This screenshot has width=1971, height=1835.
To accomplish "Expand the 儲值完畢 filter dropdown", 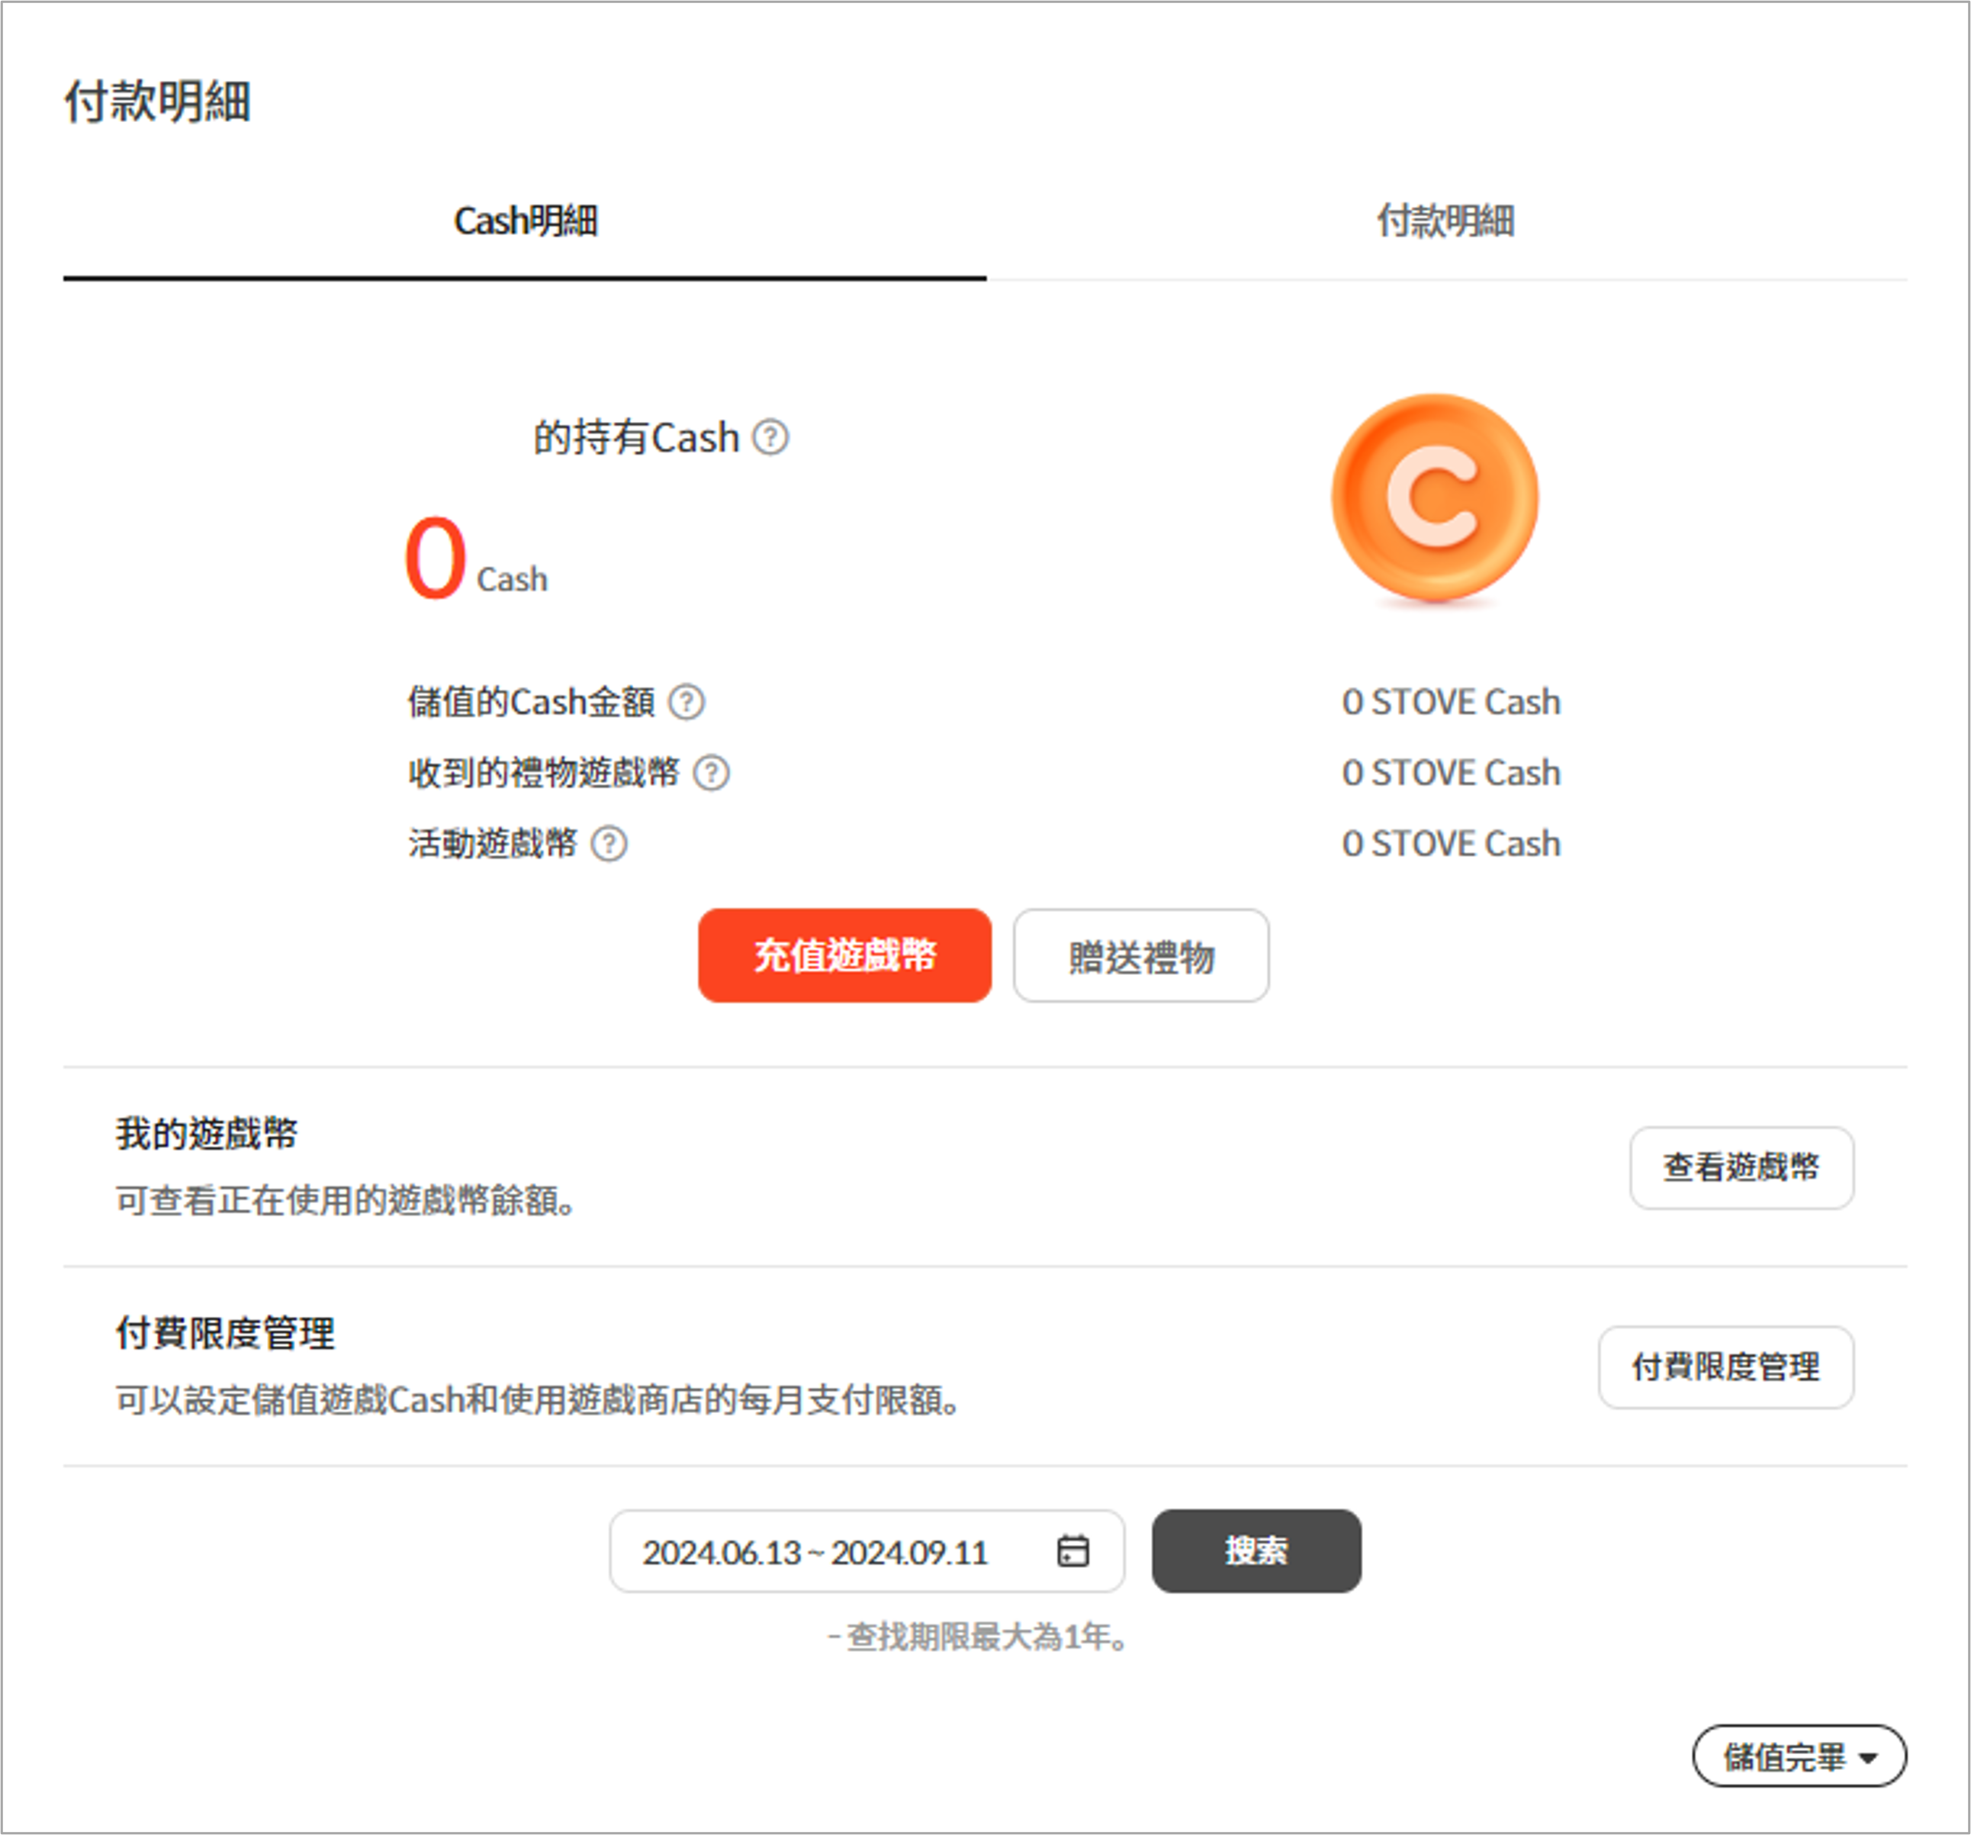I will point(1799,1756).
